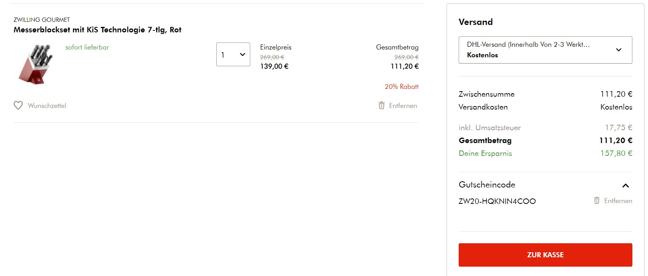This screenshot has width=648, height=276.
Task: Click the heart icon next to Wunschzettel
Action: (x=18, y=106)
